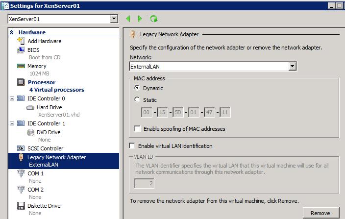Click the settings window title bar icon

point(5,5)
